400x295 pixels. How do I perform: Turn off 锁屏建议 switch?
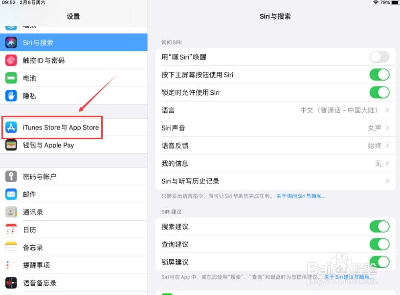(379, 262)
